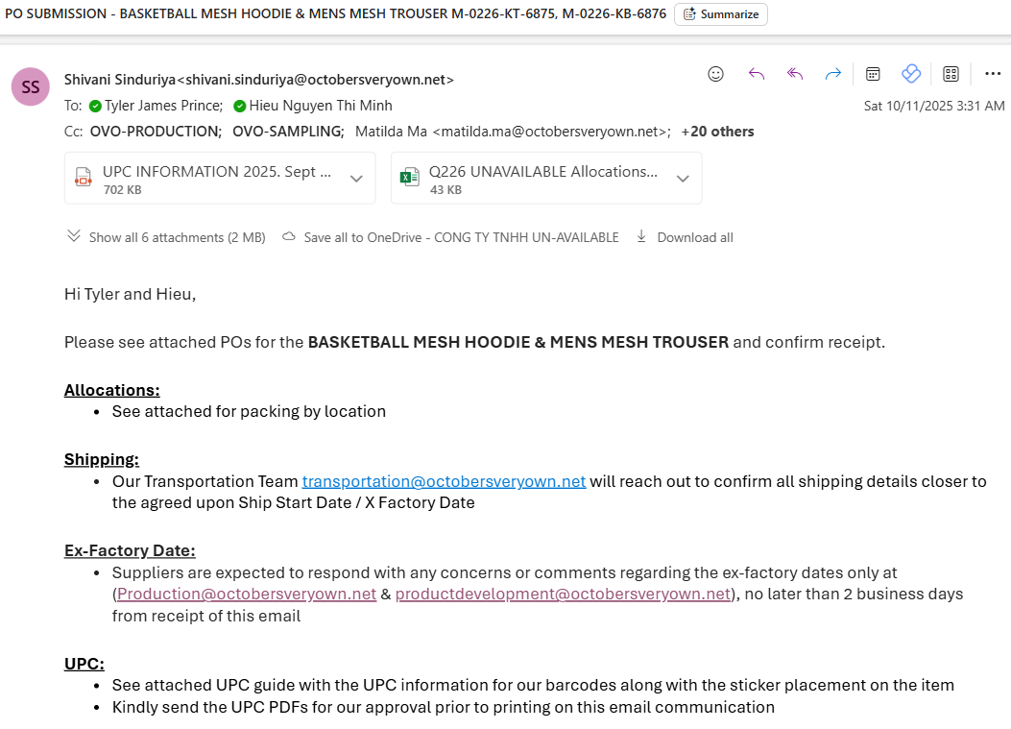Click the Production@octobersveryown.net link
The height and width of the screenshot is (729, 1011).
pos(247,594)
